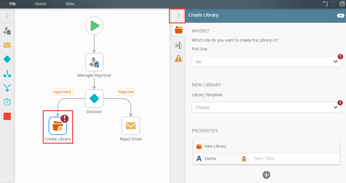Open the Properties tab icon in panel
Viewport: 346px width, 183px height.
coord(178,46)
